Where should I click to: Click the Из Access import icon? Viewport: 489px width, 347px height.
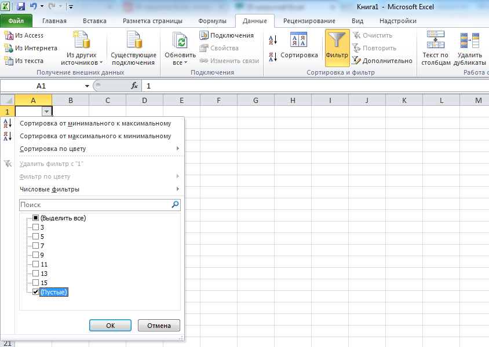9,35
